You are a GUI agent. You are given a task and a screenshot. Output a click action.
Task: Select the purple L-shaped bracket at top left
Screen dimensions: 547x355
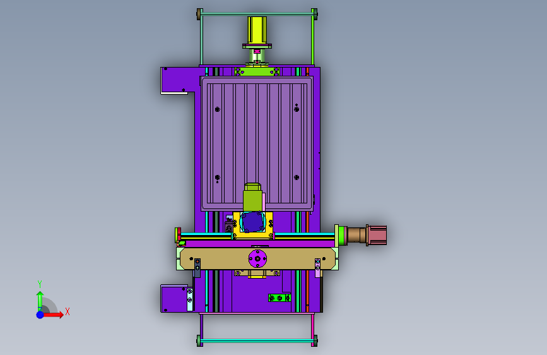point(178,80)
